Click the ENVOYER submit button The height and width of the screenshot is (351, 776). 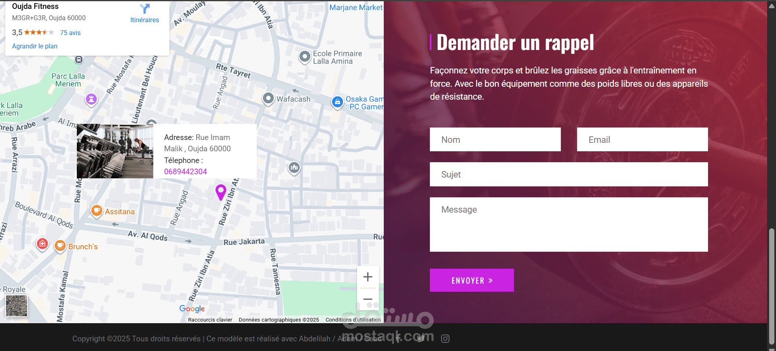click(472, 280)
